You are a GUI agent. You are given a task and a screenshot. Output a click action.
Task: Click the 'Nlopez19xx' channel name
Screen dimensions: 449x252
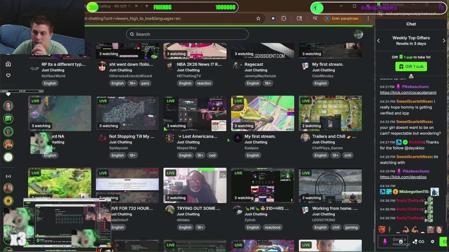coord(187,148)
